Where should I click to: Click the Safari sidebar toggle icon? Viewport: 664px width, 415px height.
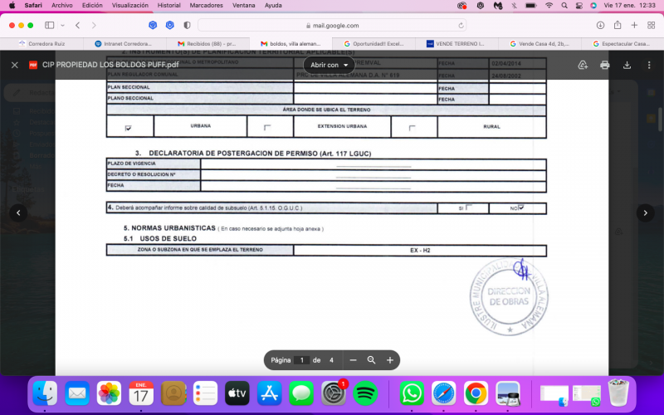pyautogui.click(x=50, y=26)
